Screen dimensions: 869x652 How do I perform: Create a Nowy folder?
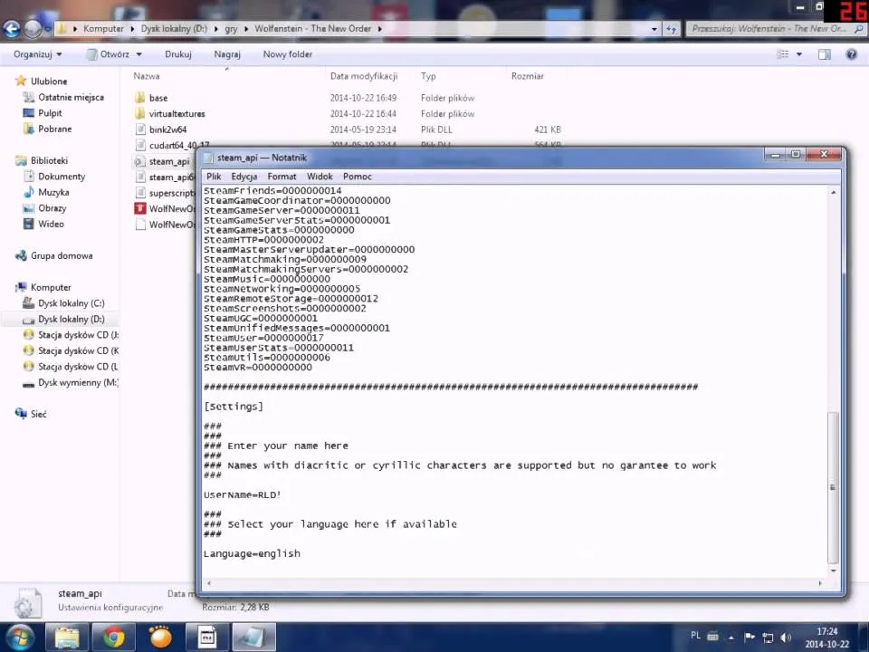(x=288, y=54)
